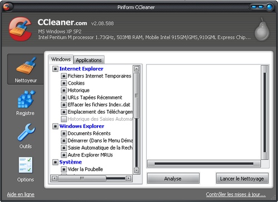Toggle the Windows Explorer group checkbox

[55, 126]
